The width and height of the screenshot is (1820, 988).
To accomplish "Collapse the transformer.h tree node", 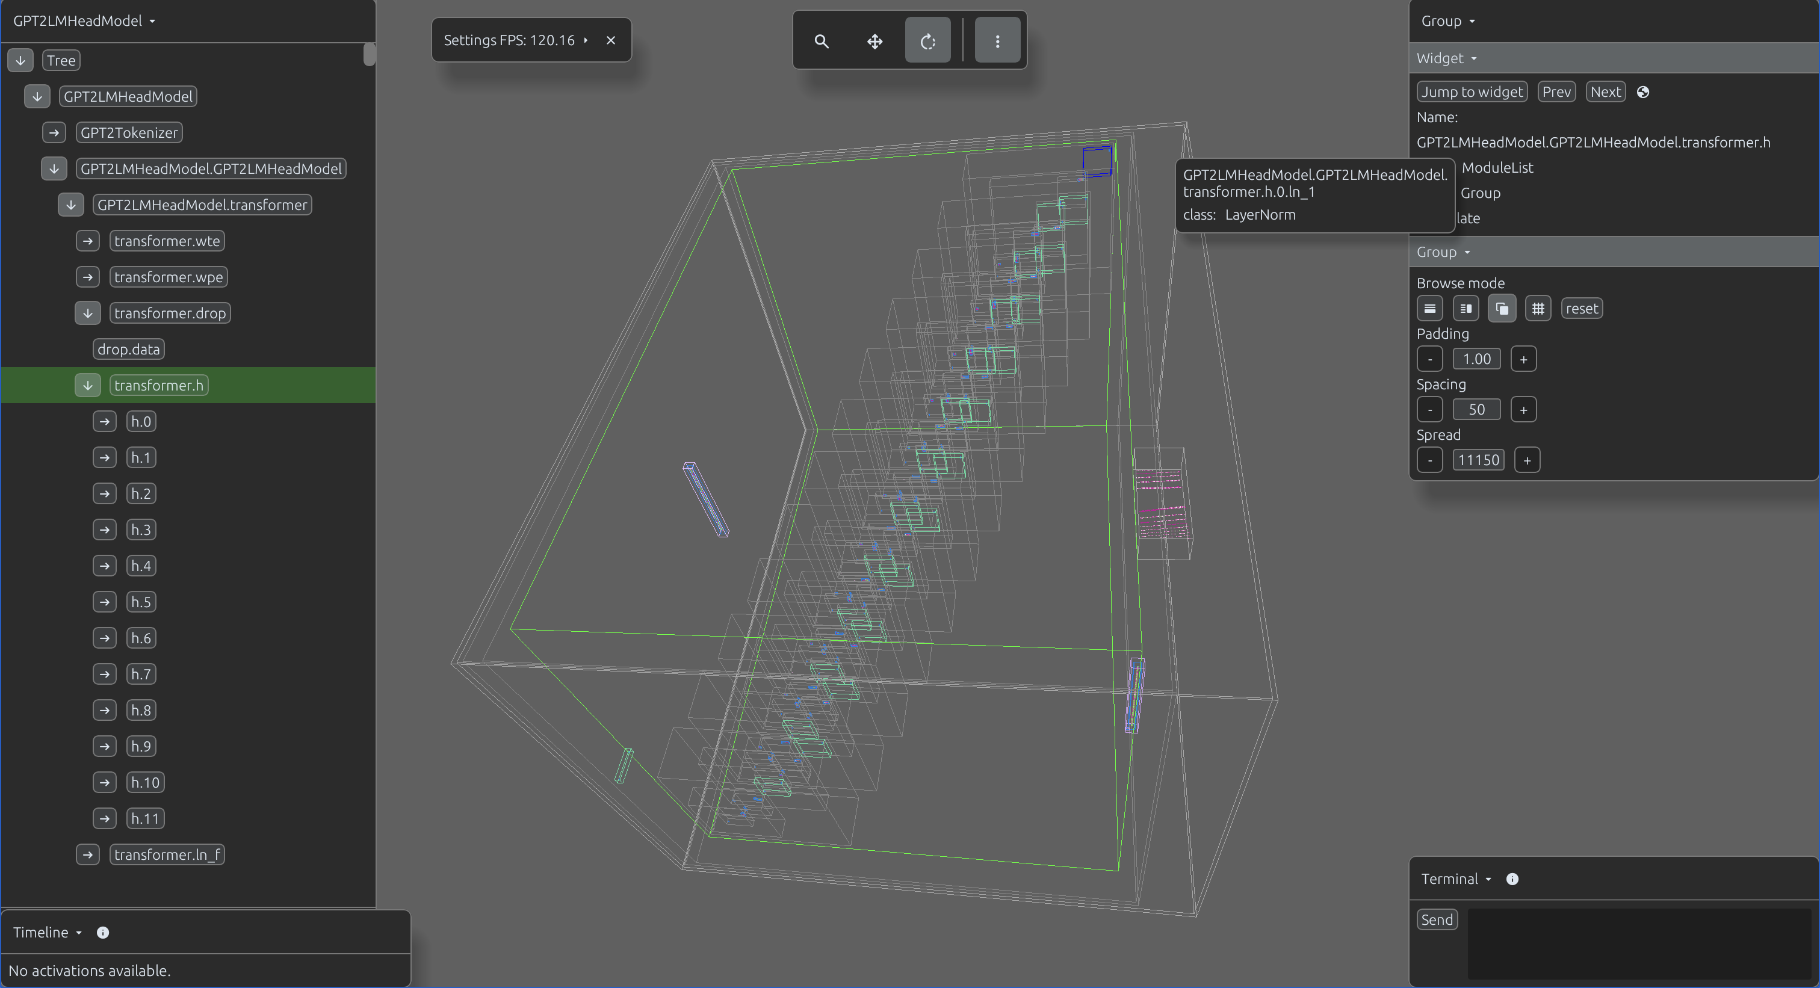I will tap(88, 386).
